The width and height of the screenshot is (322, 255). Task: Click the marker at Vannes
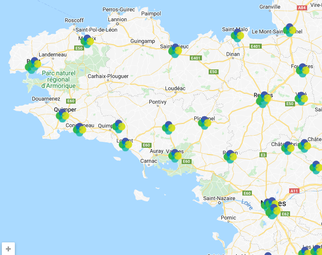click(175, 156)
